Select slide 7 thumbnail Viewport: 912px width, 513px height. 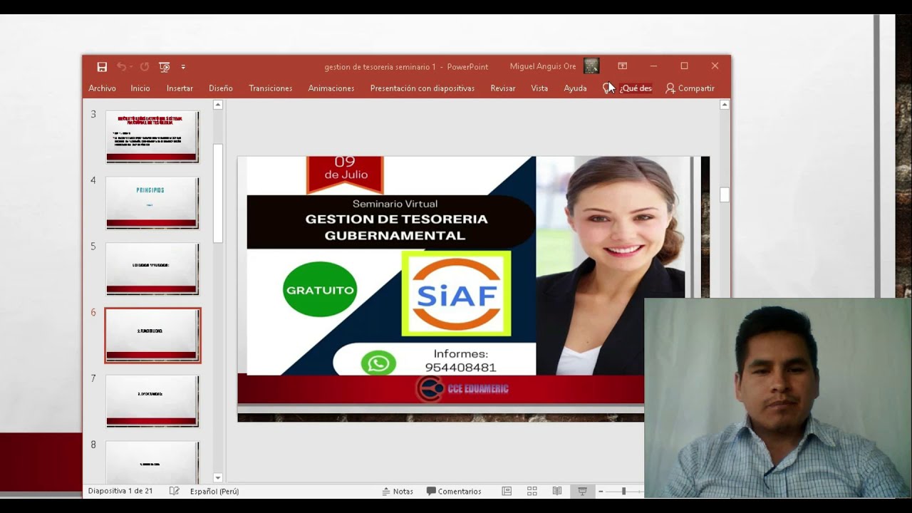(152, 401)
